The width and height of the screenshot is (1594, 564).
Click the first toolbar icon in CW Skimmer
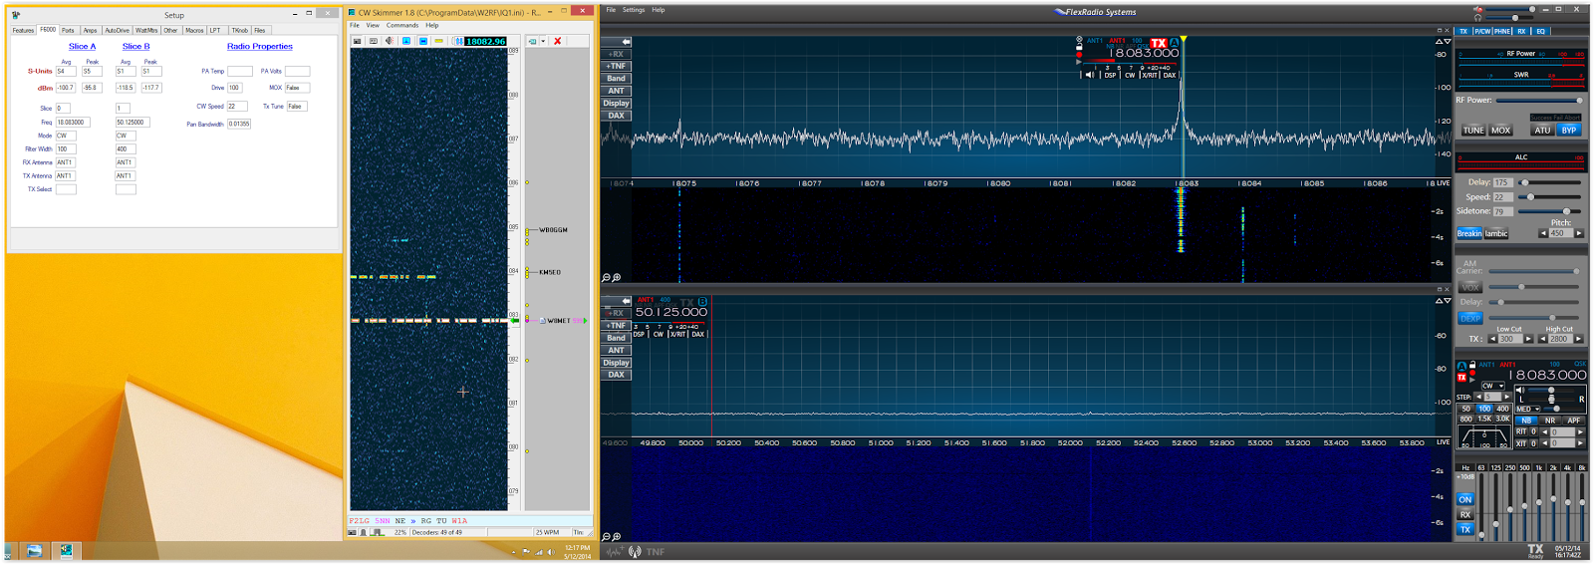click(357, 41)
